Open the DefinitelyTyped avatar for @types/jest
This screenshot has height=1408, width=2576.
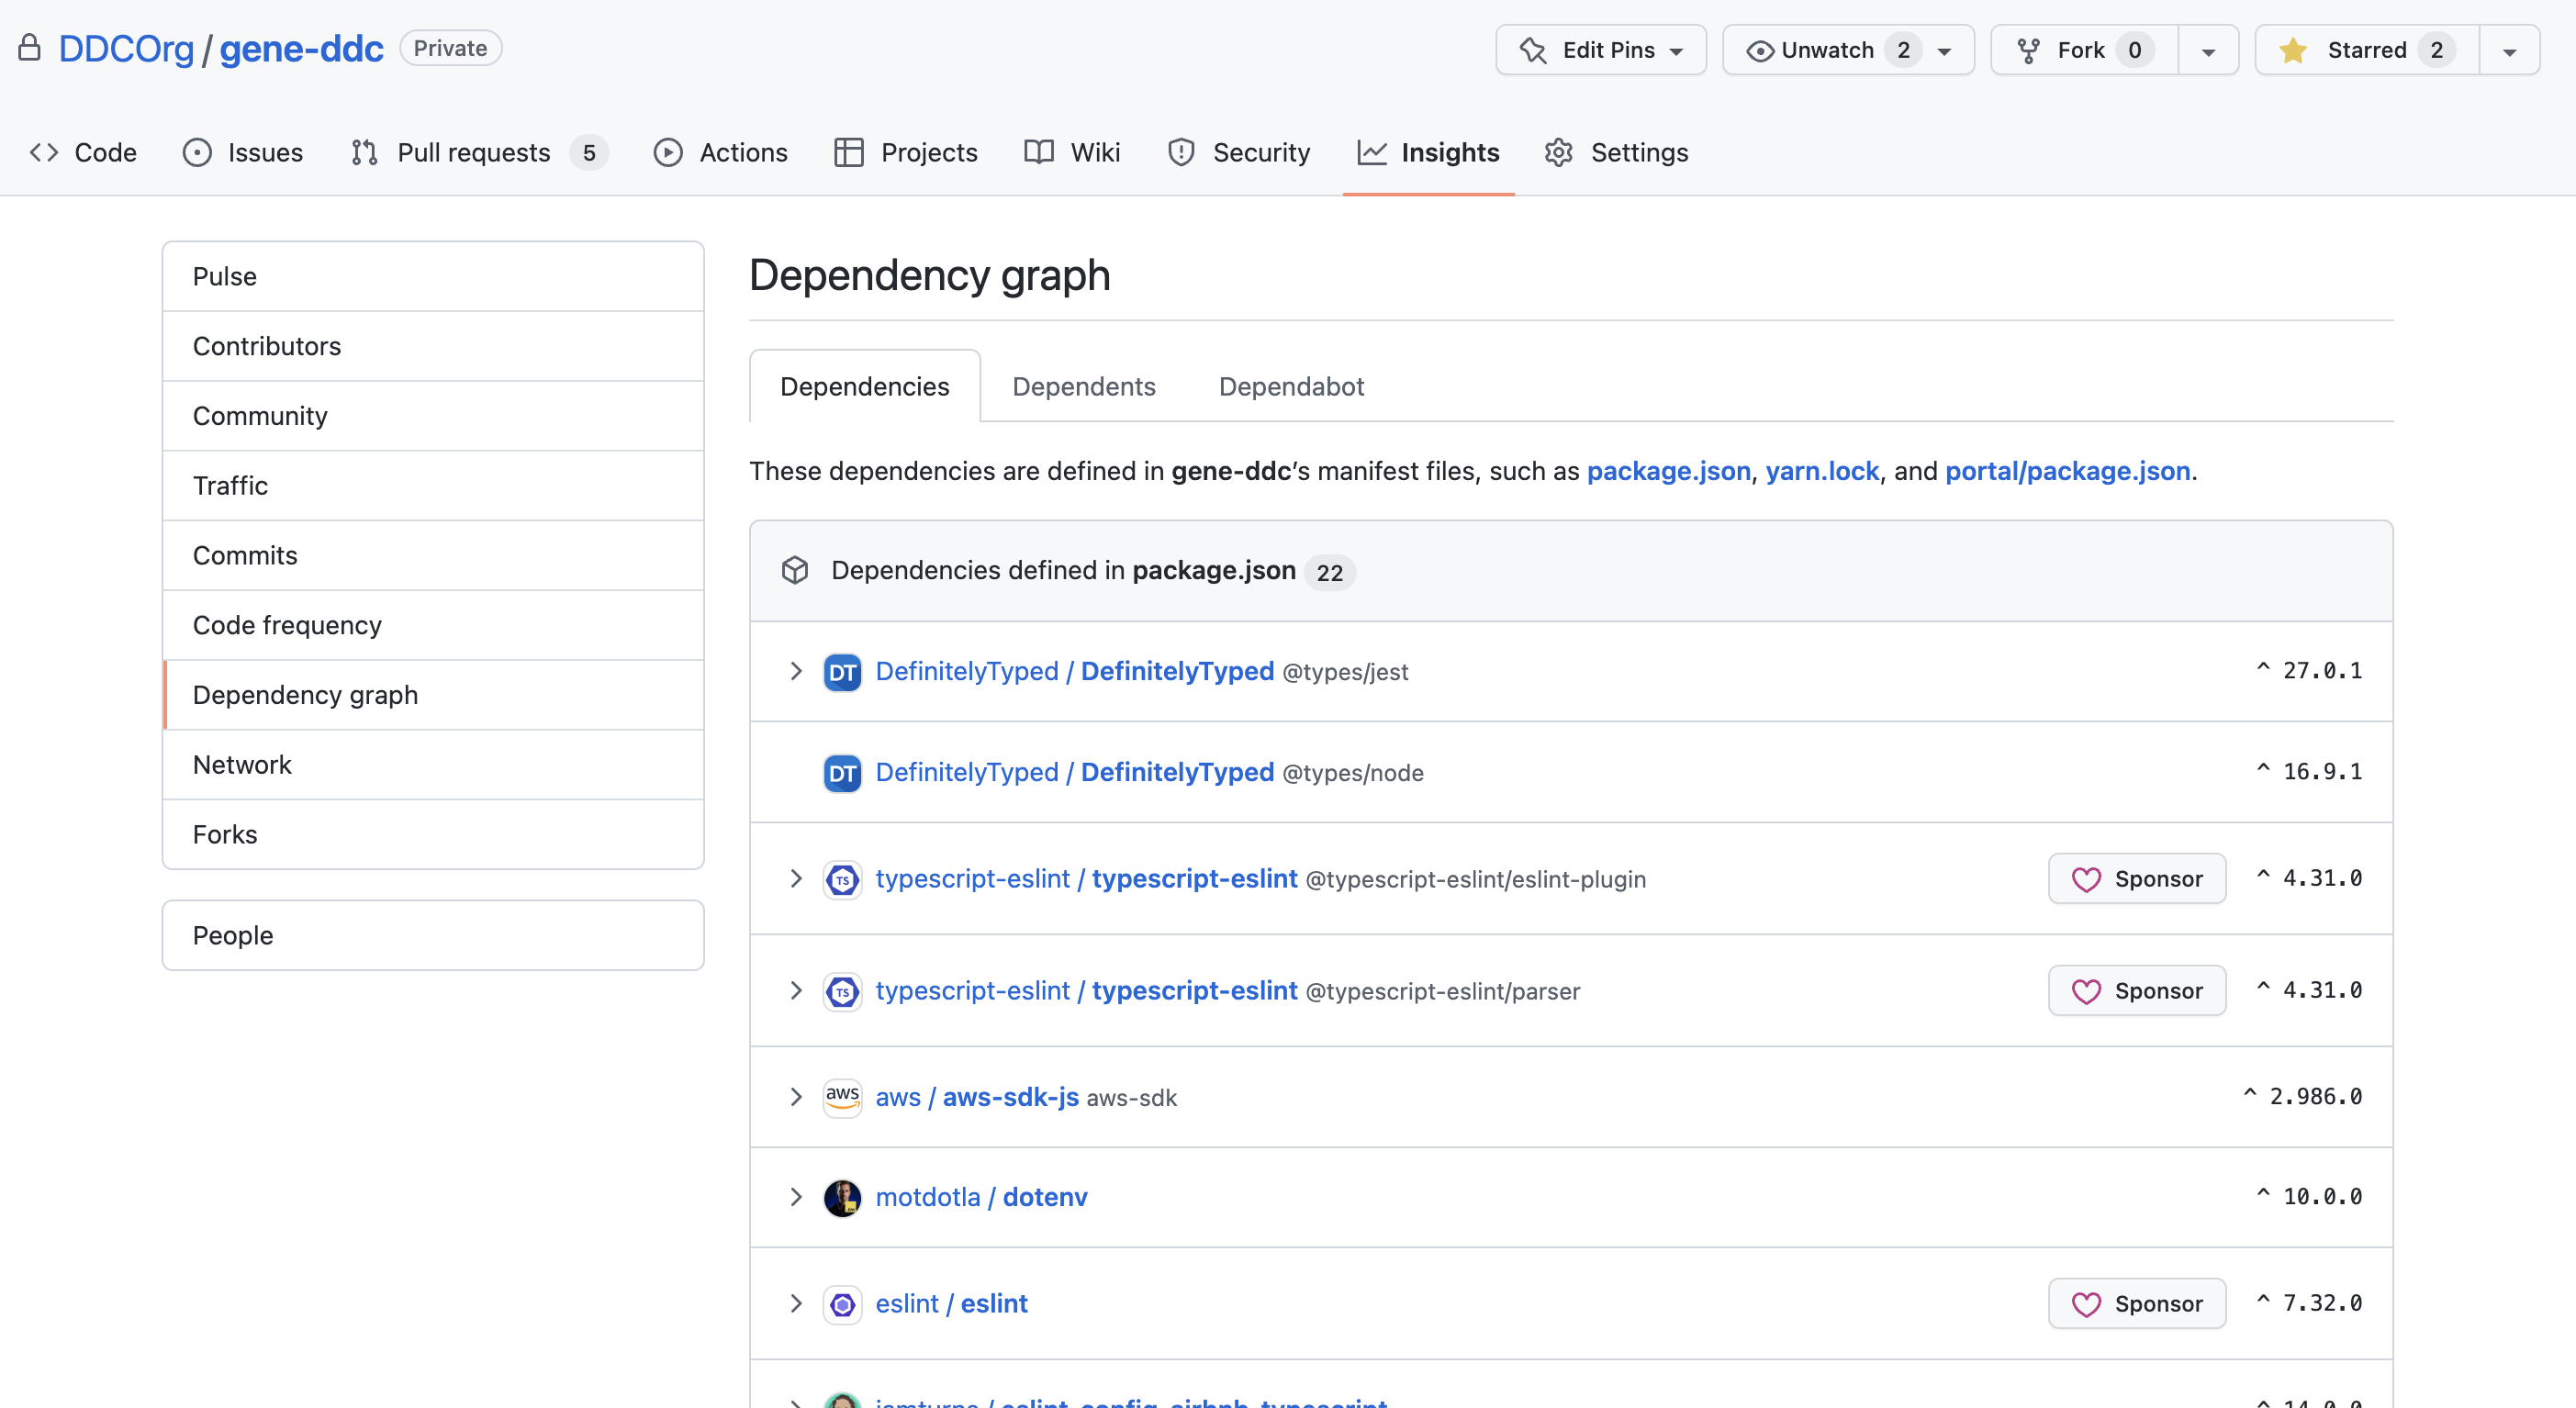point(842,672)
